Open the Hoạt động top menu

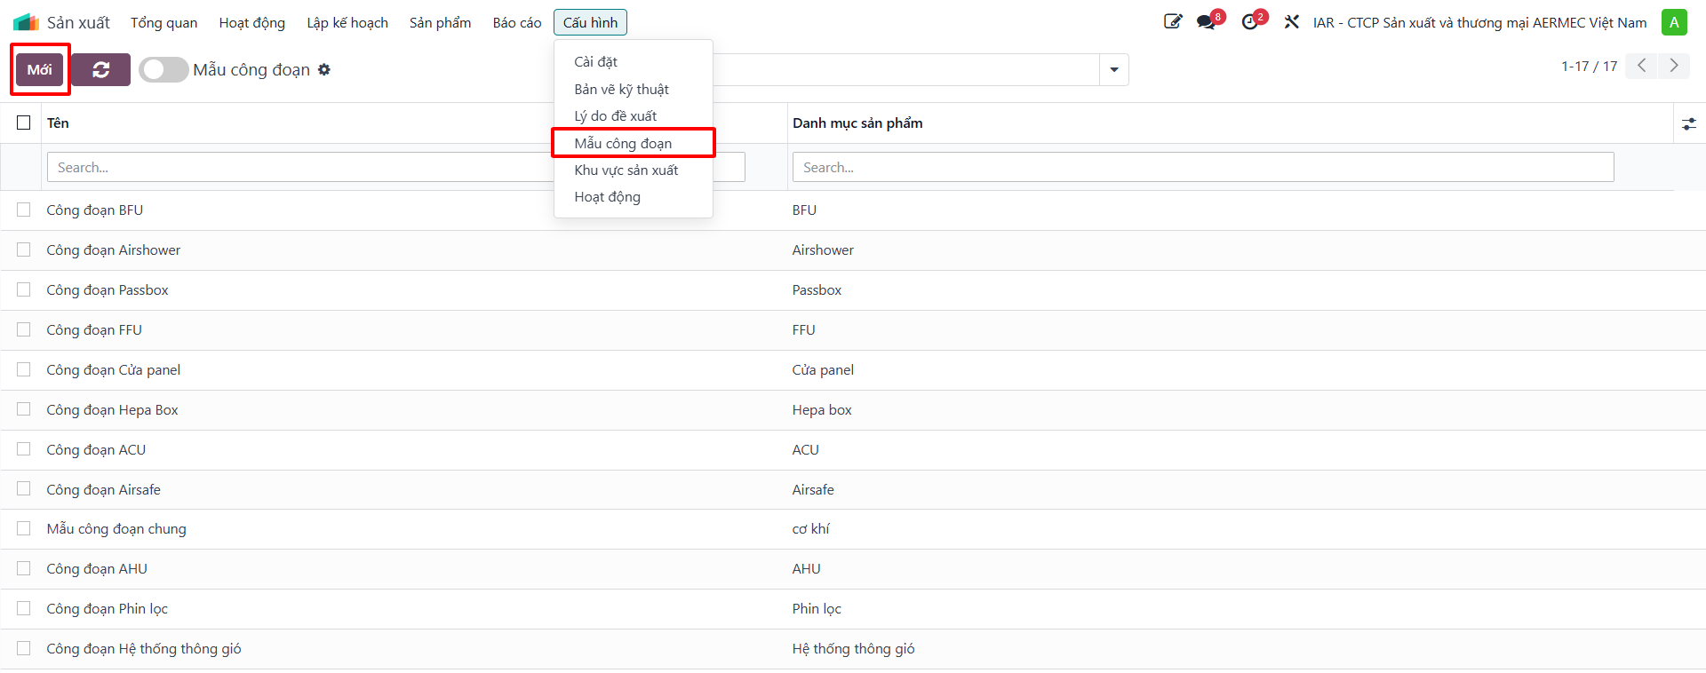(x=252, y=22)
